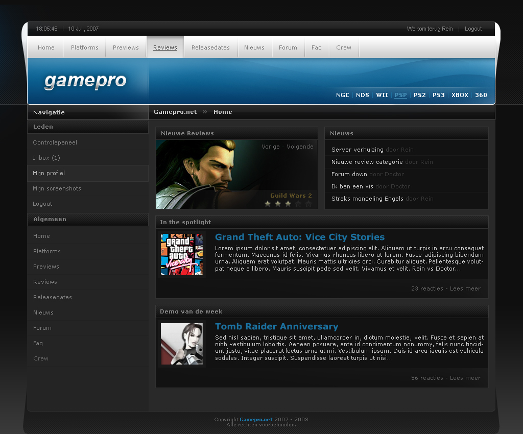
Task: Click the Grand Theft Auto cover thumbnail
Action: pyautogui.click(x=182, y=254)
